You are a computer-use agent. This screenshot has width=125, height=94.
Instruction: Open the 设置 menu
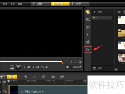point(20,4)
